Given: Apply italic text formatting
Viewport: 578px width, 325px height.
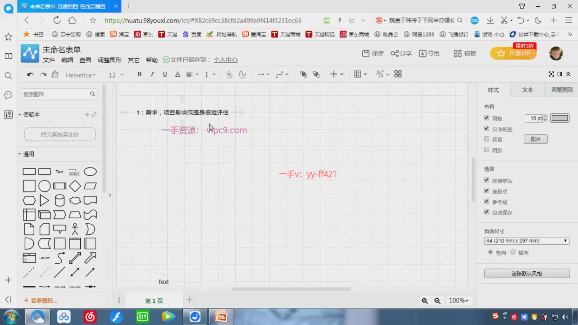Looking at the screenshot, I should [152, 74].
